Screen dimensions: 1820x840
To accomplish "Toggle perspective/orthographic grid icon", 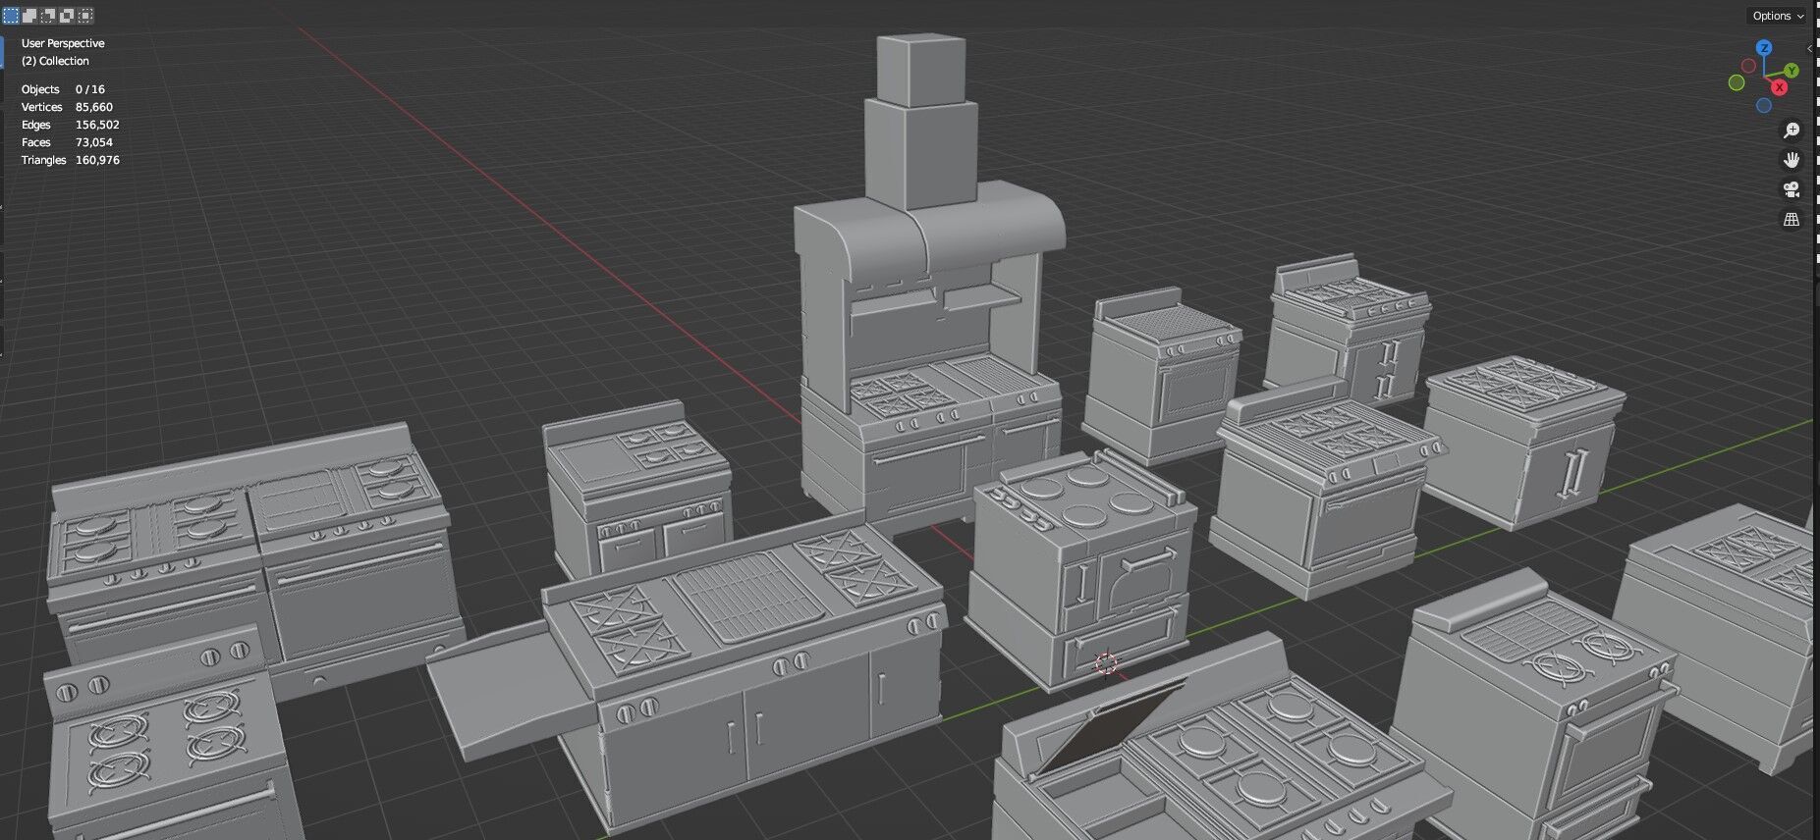I will 1792,220.
